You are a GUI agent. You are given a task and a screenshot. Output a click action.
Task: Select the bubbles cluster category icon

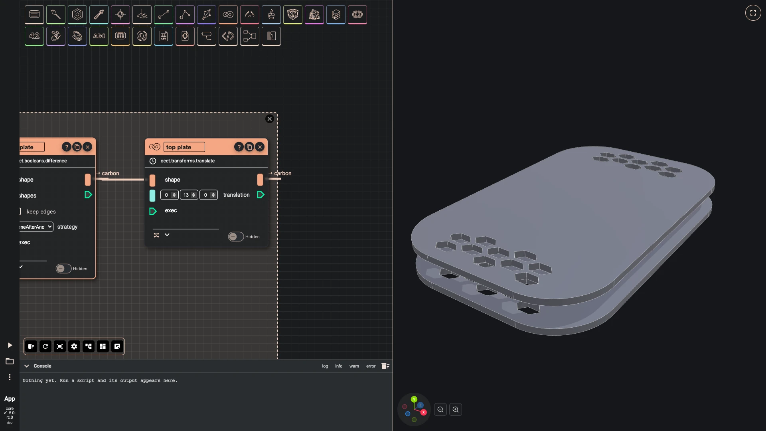point(56,36)
